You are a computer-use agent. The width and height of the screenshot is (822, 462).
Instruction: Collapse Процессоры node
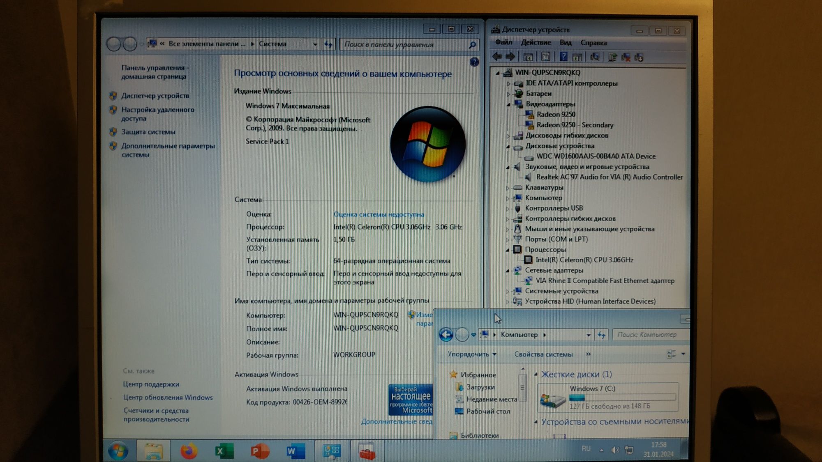pos(508,250)
